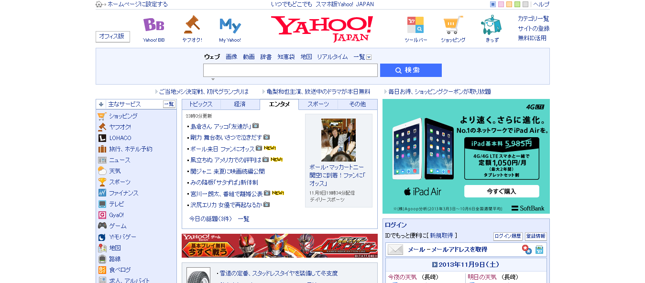Click into the web search input field

tap(290, 70)
